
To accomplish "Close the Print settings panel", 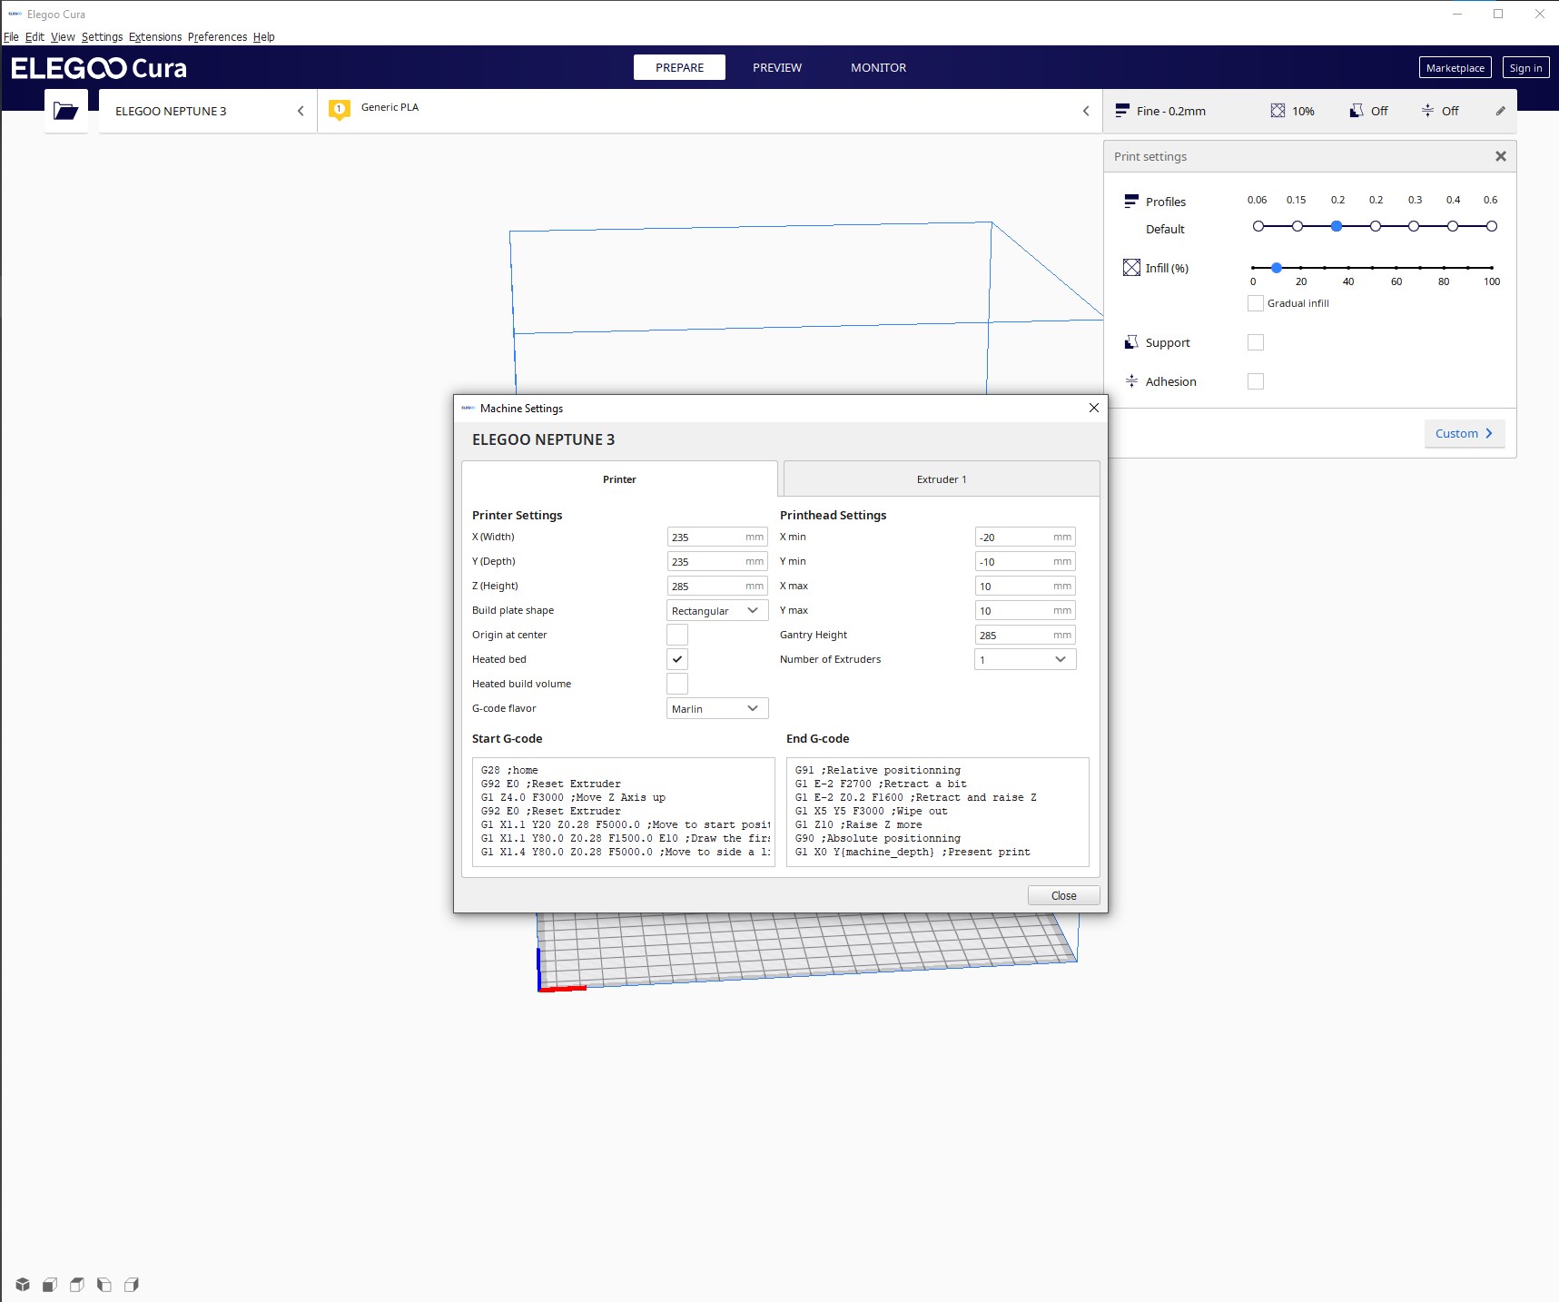I will pyautogui.click(x=1501, y=156).
